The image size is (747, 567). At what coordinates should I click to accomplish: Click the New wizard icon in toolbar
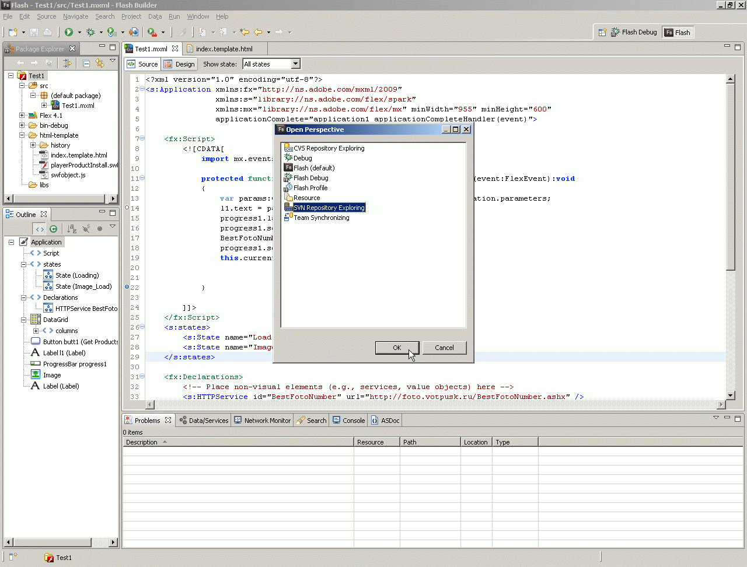(x=13, y=32)
